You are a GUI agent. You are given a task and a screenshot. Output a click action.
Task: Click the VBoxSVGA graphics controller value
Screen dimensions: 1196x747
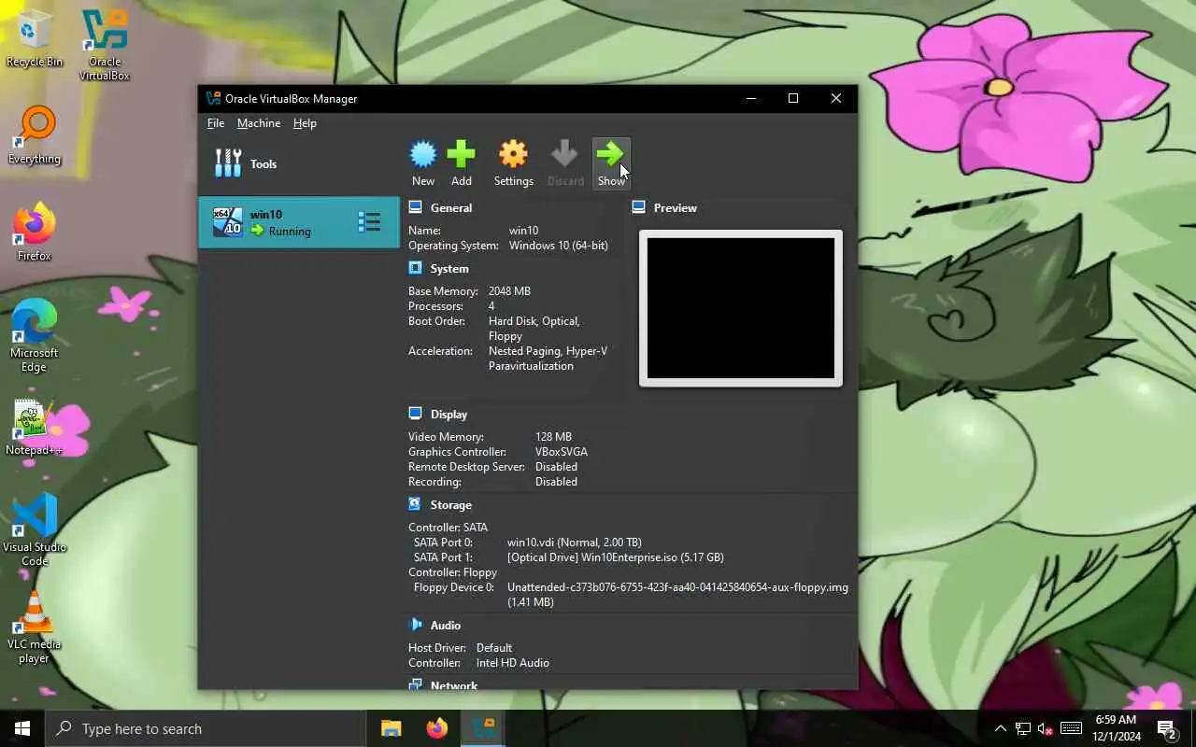tap(562, 452)
